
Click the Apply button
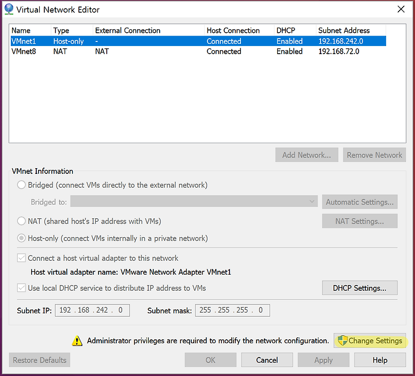[323, 360]
